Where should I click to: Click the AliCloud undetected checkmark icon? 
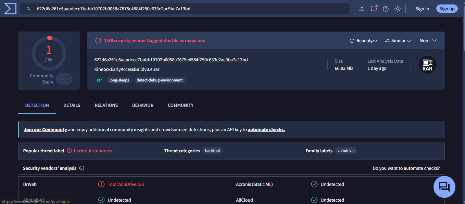pos(314,200)
